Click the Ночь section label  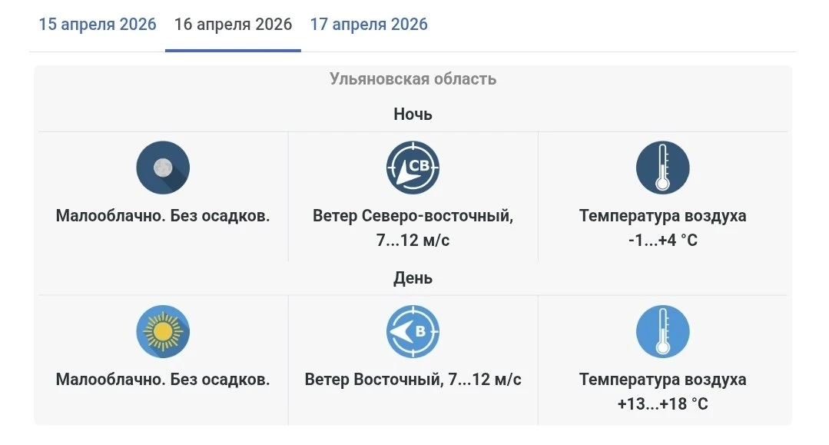tap(413, 114)
